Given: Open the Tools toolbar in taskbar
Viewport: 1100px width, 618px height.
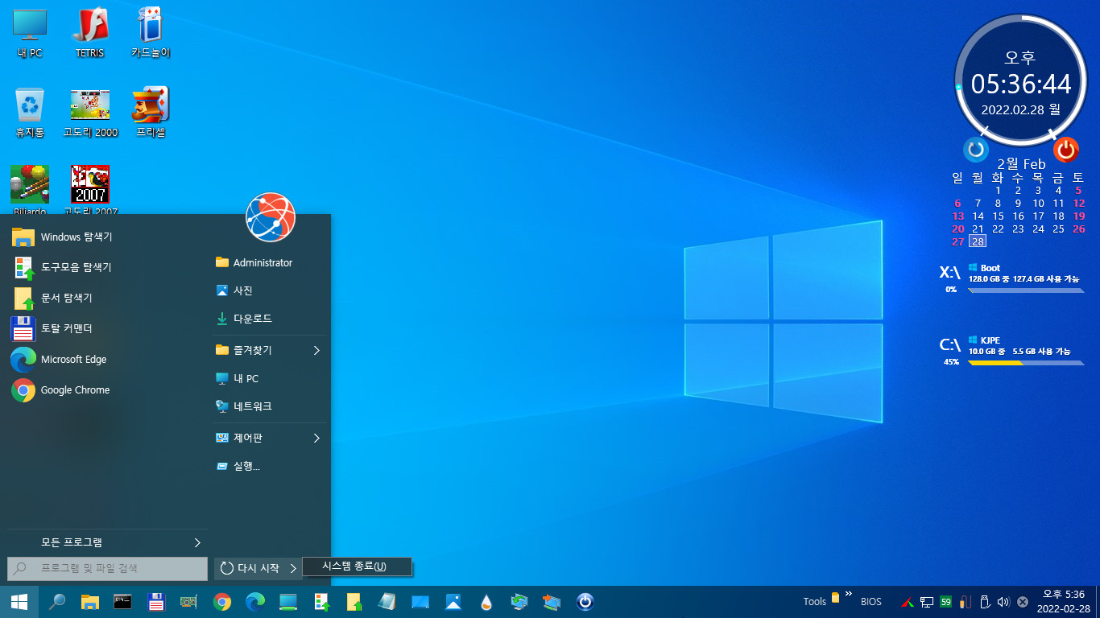Looking at the screenshot, I should (x=814, y=602).
